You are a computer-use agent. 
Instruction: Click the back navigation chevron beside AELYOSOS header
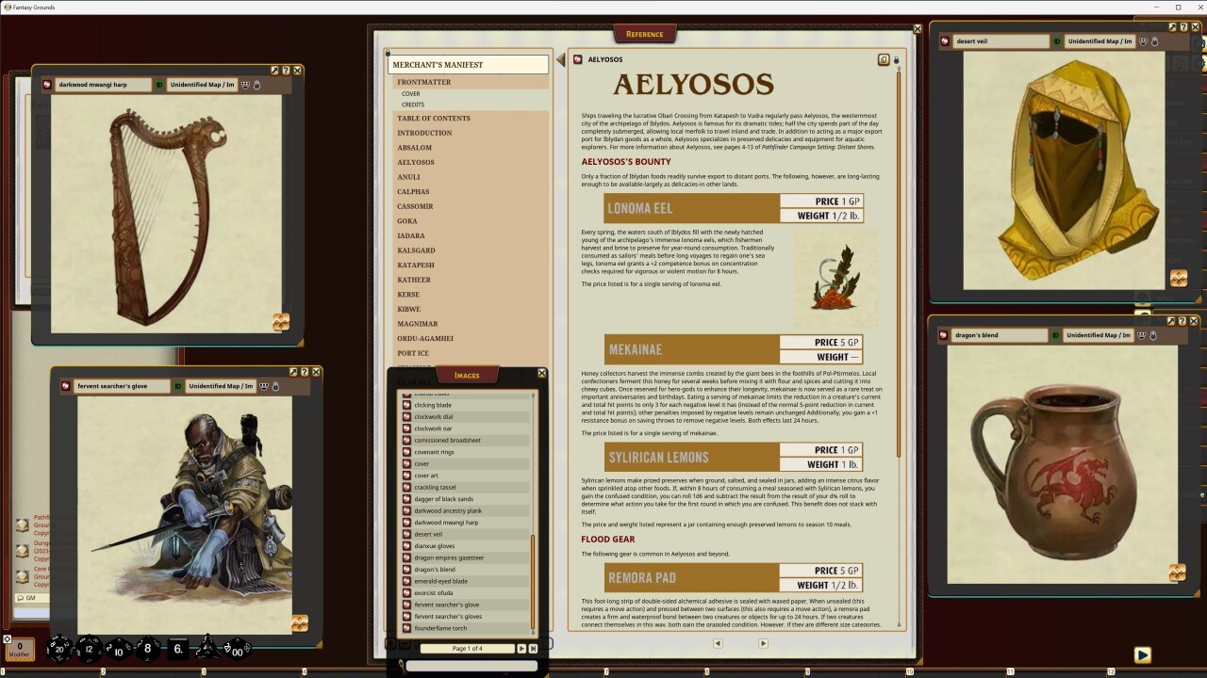point(561,58)
